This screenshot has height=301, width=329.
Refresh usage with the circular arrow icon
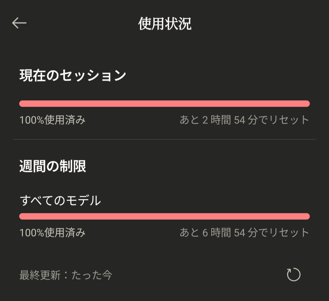294,275
